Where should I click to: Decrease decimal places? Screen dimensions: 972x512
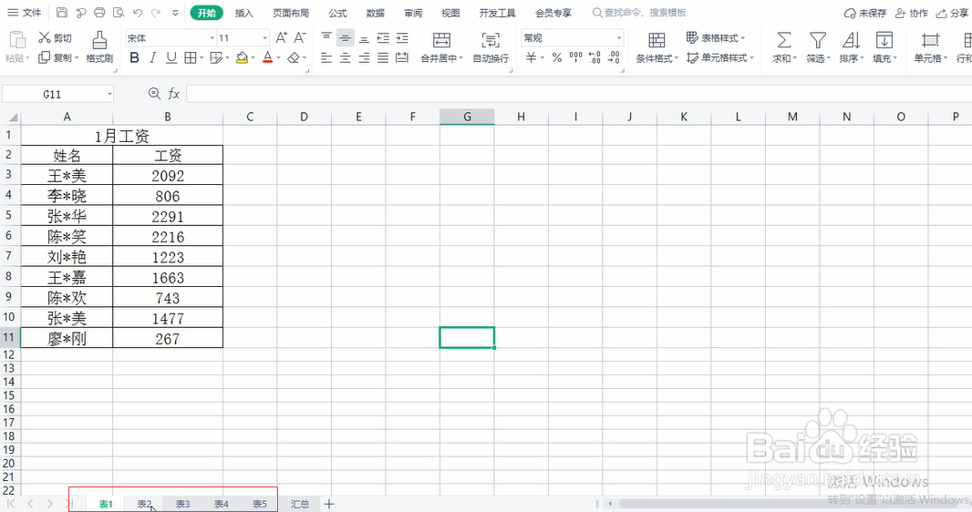point(614,57)
